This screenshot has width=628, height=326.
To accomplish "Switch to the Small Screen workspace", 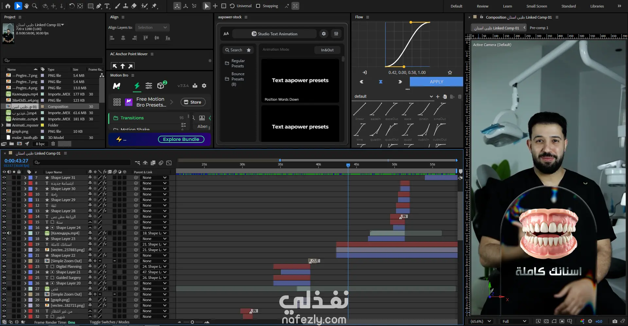I will pos(536,6).
